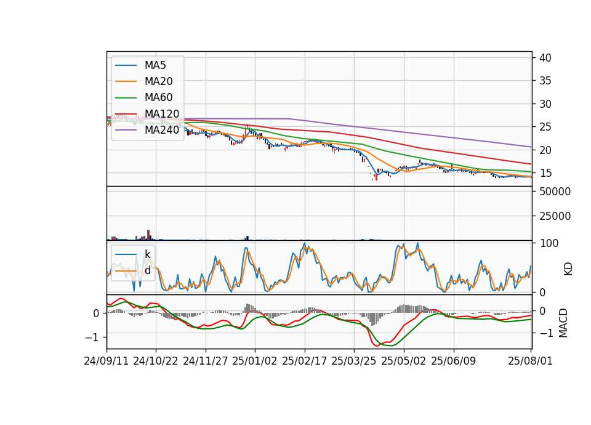
Task: Click the price axis value 35
Action: 545,81
